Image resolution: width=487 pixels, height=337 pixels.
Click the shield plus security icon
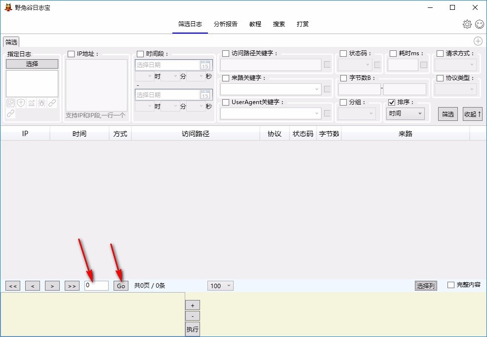click(x=21, y=103)
